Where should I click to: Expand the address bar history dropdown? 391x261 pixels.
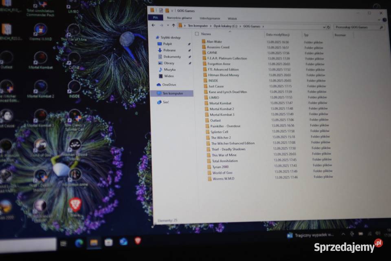coord(324,27)
